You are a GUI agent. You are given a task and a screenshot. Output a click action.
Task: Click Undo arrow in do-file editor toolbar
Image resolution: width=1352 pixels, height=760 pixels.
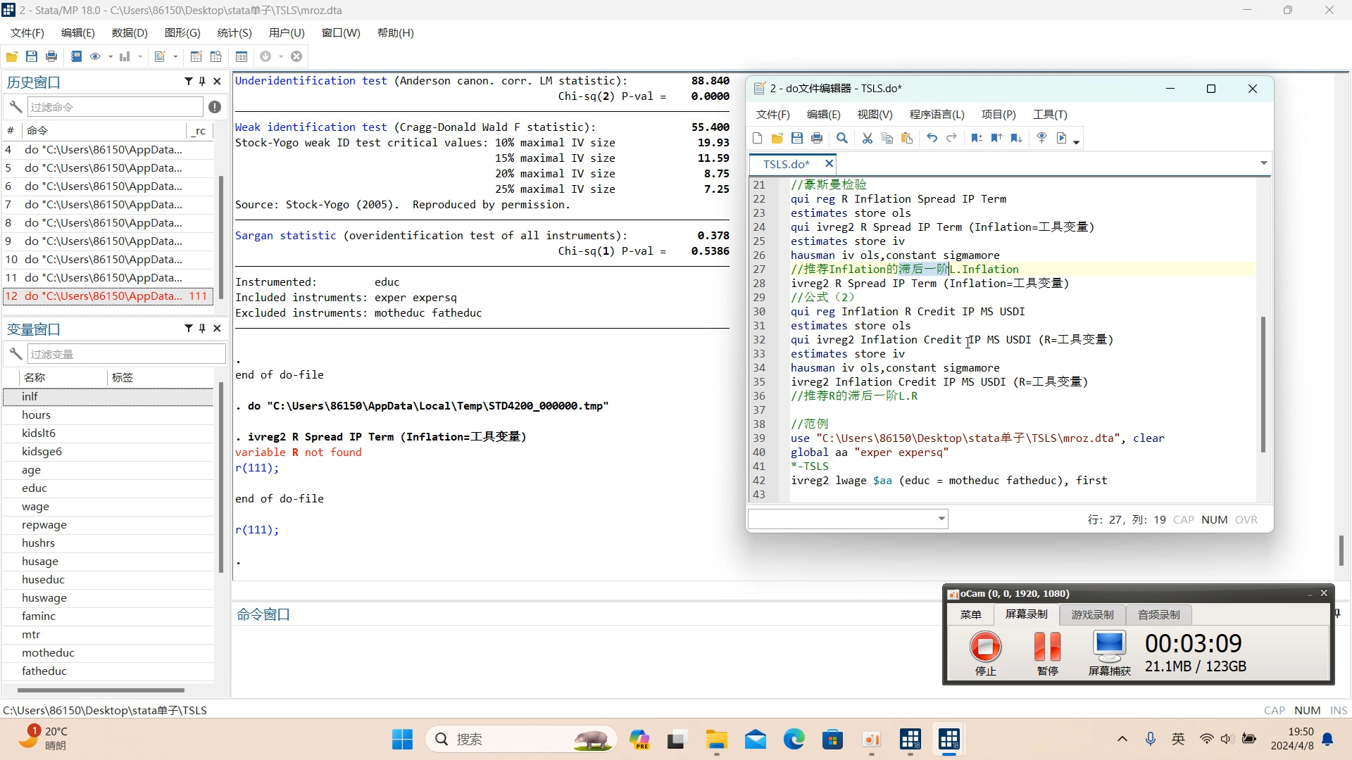[x=932, y=139]
